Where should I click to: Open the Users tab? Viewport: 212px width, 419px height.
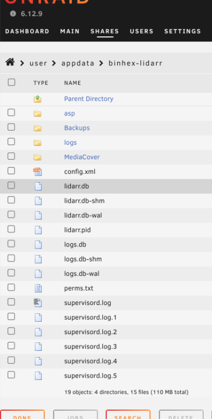click(142, 31)
